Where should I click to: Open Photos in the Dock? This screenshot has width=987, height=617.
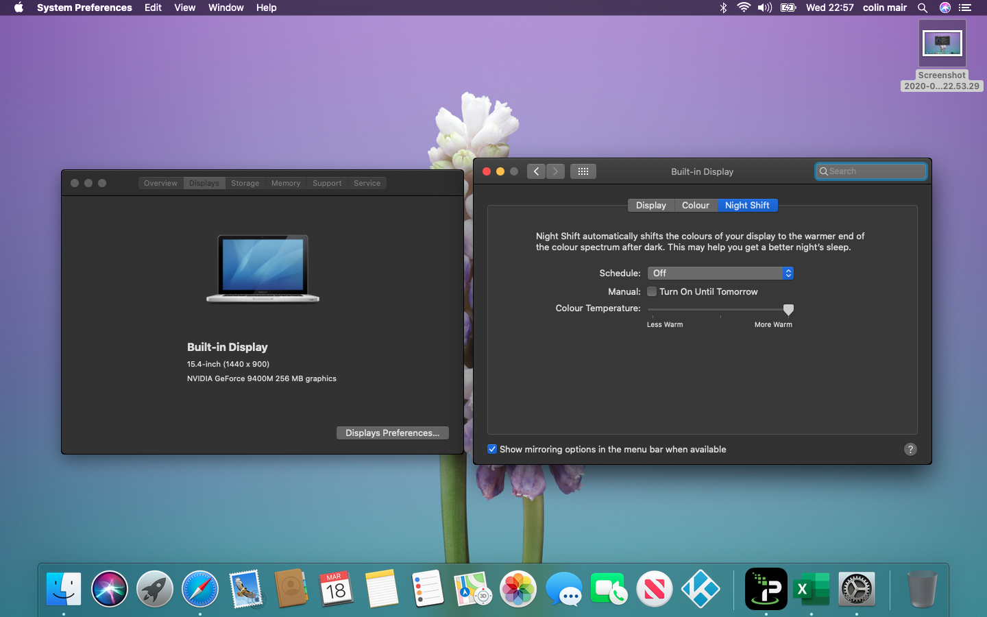pyautogui.click(x=518, y=589)
